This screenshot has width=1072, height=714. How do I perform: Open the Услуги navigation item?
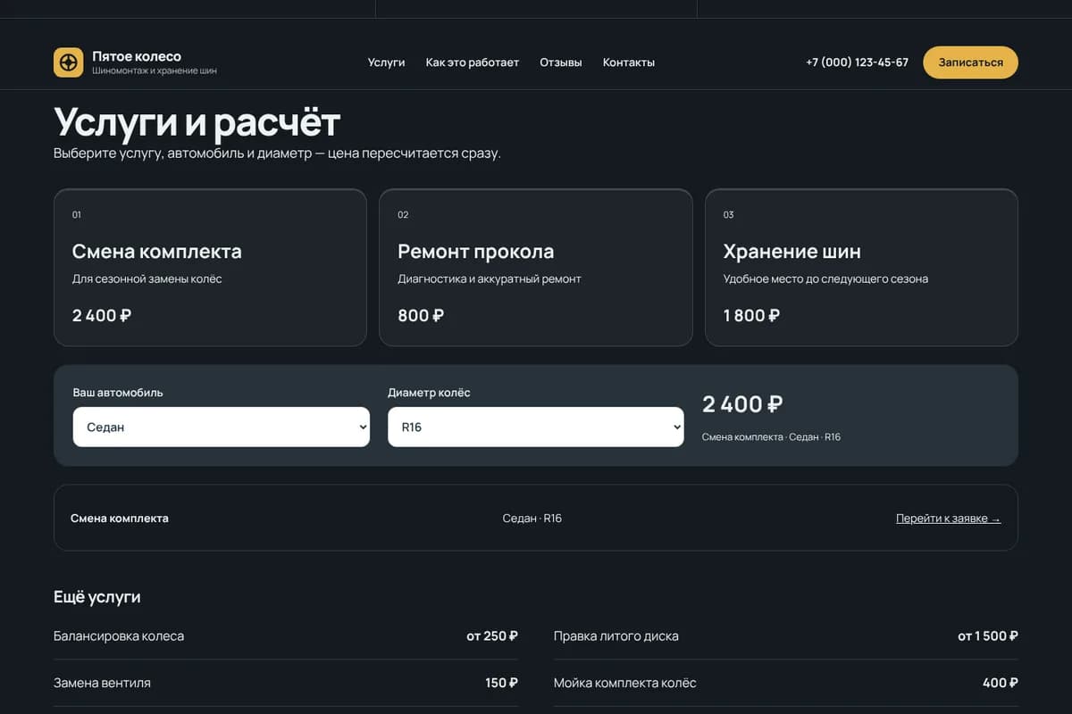(x=386, y=62)
